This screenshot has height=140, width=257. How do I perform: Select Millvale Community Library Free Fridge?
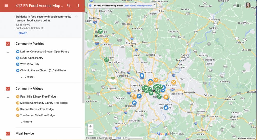pyautogui.click(x=44, y=103)
